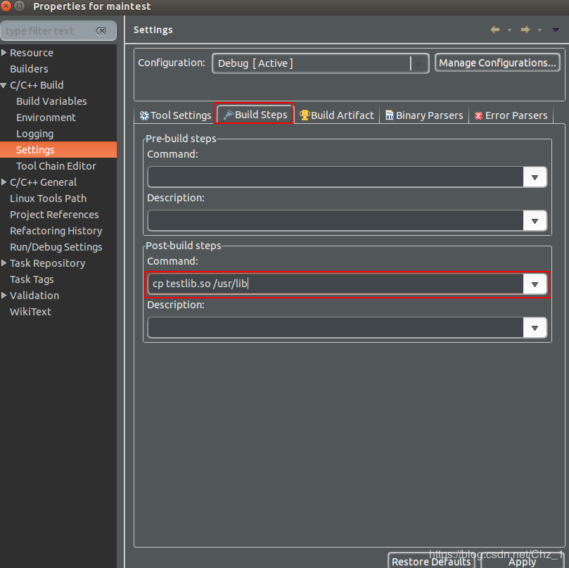Select the Task Repository item label
569x568 pixels.
pos(48,263)
